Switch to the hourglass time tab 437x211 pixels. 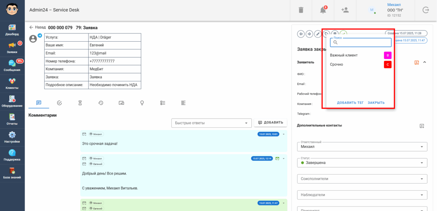click(x=80, y=103)
